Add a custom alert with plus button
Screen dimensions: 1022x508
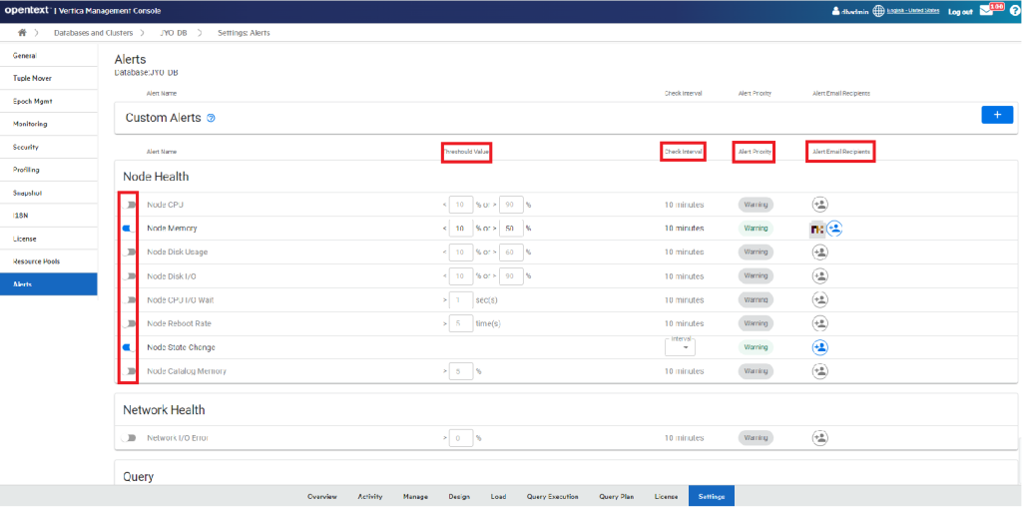click(x=997, y=115)
